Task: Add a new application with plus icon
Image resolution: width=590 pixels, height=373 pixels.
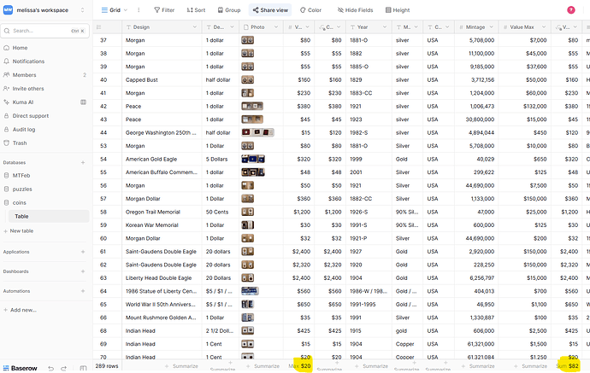Action: point(83,252)
